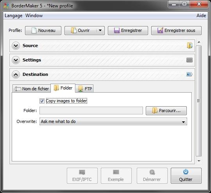Click the EXIF/IPTC button icon
Screen dimensions: 211x193
pyautogui.click(x=82, y=172)
